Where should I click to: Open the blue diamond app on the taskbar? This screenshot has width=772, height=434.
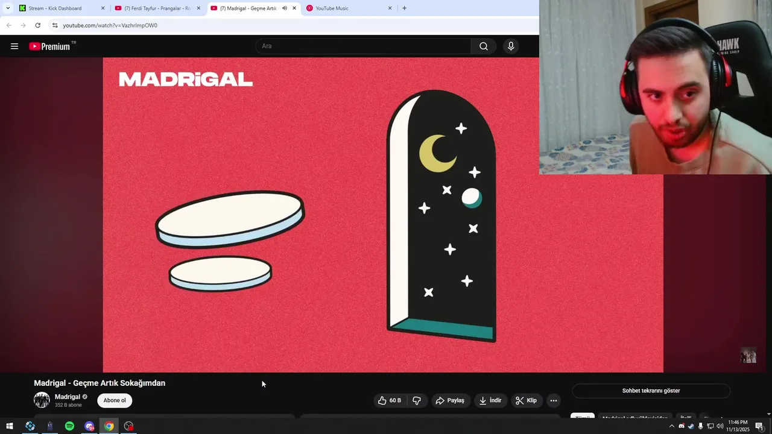(30, 426)
